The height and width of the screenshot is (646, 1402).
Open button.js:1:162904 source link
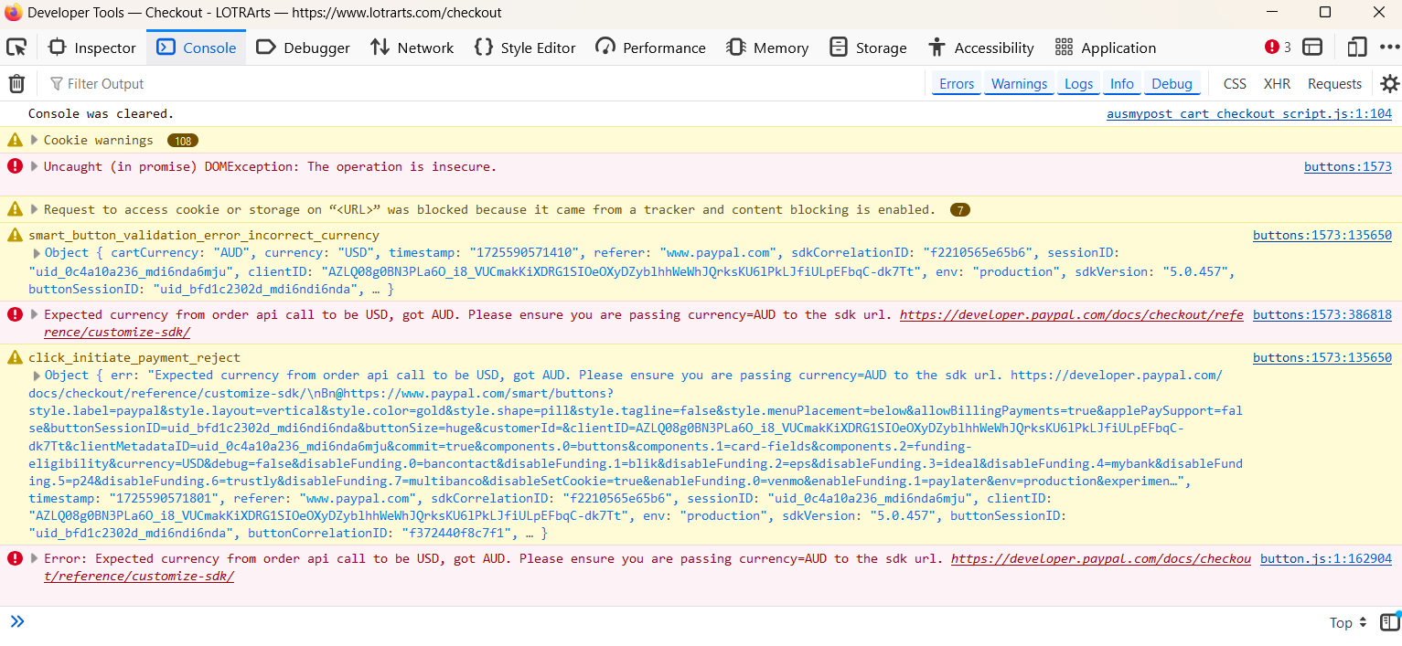tap(1326, 558)
